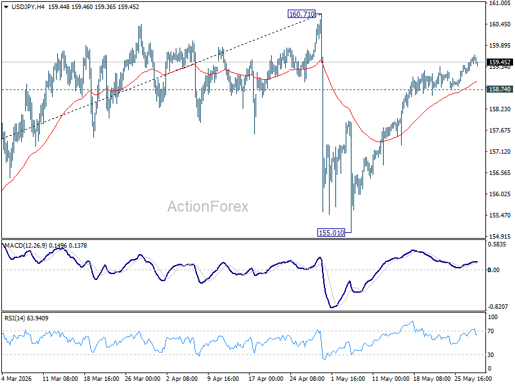Select the current price tag 159.452

[x=500, y=62]
